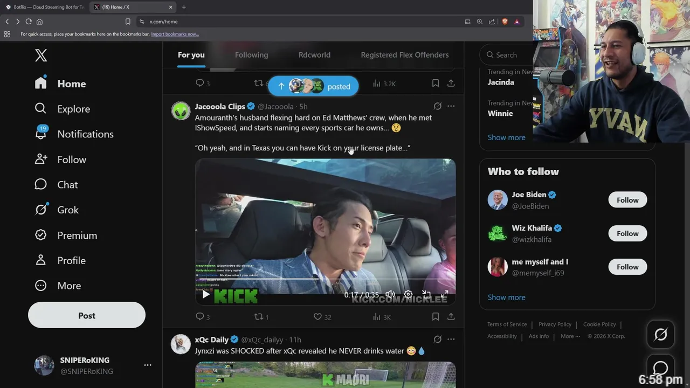Open xQc Daily account name link
Screen dimensions: 690x388
(212, 339)
